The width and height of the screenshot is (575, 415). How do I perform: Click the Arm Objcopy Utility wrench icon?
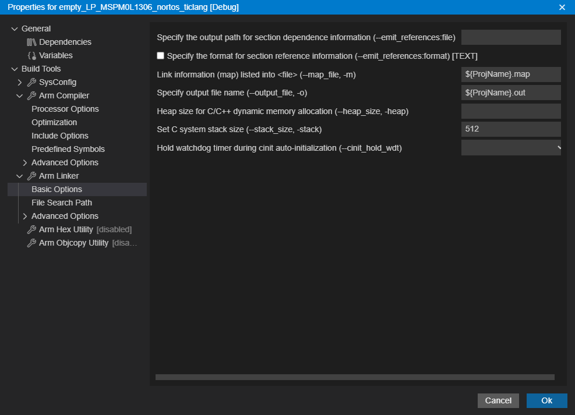coord(31,243)
